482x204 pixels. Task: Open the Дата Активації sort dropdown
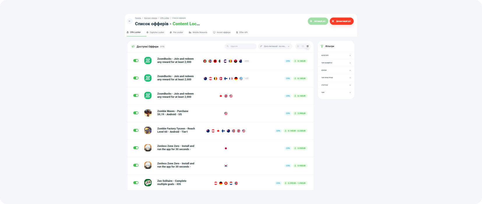click(x=275, y=46)
